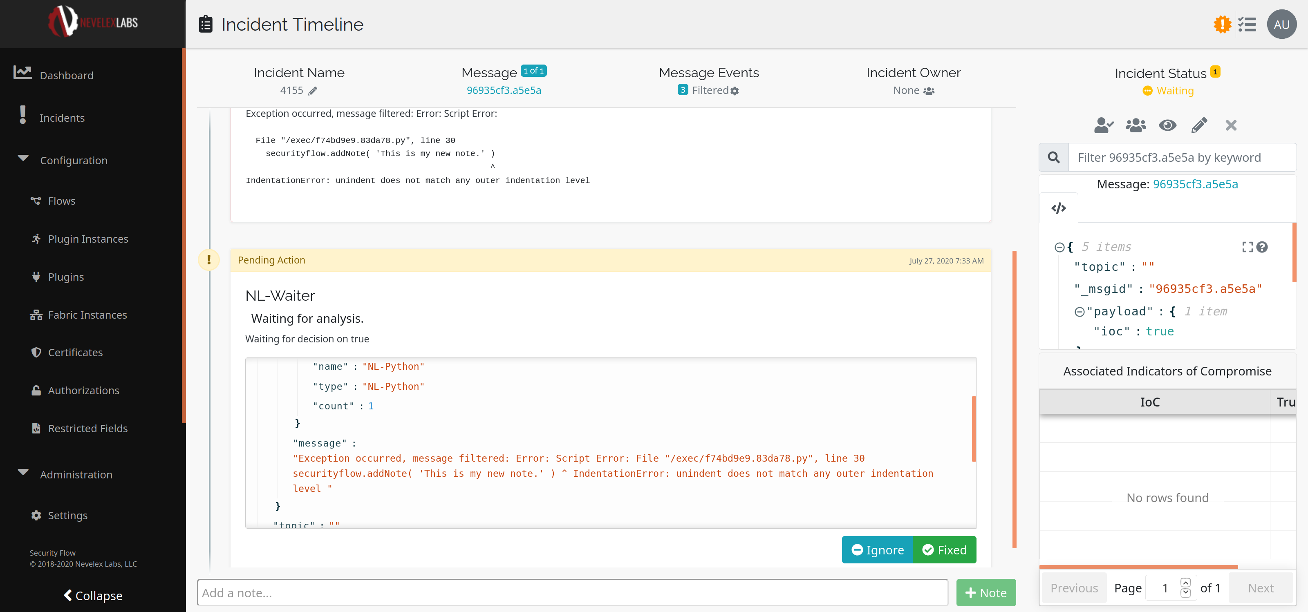Viewport: 1308px width, 612px height.
Task: Open Plugin Instances in sidebar
Action: click(88, 239)
